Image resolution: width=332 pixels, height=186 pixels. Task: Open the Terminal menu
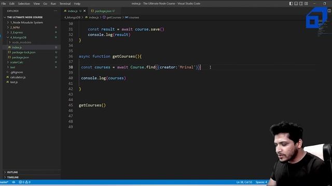click(x=65, y=4)
